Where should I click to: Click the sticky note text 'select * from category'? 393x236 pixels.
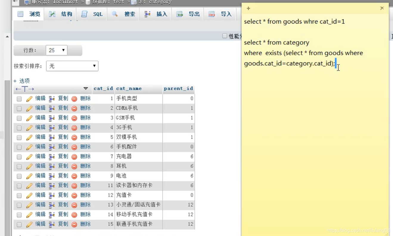(x=277, y=42)
